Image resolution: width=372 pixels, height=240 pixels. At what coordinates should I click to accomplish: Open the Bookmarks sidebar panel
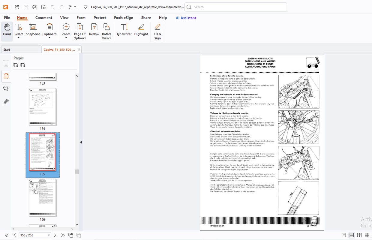pos(6,64)
